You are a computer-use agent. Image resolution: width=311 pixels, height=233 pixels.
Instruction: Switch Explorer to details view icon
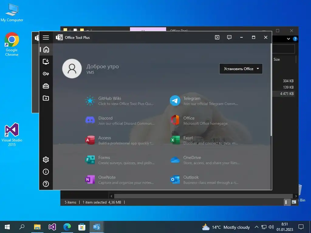tap(287, 202)
